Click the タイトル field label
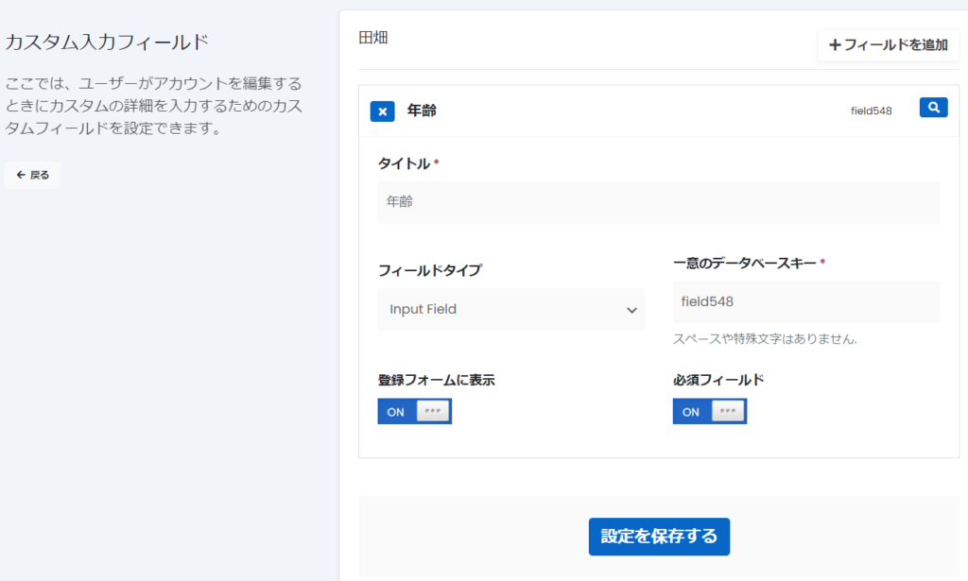The height and width of the screenshot is (581, 968). pyautogui.click(x=405, y=163)
